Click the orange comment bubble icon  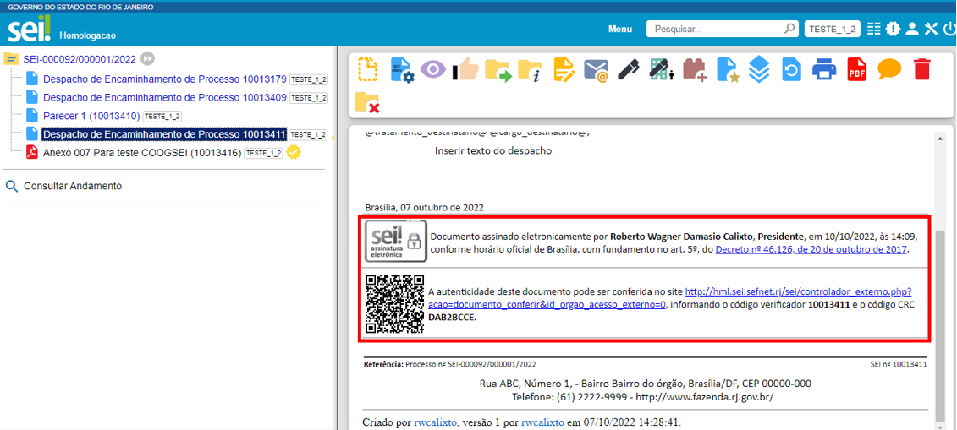(889, 69)
